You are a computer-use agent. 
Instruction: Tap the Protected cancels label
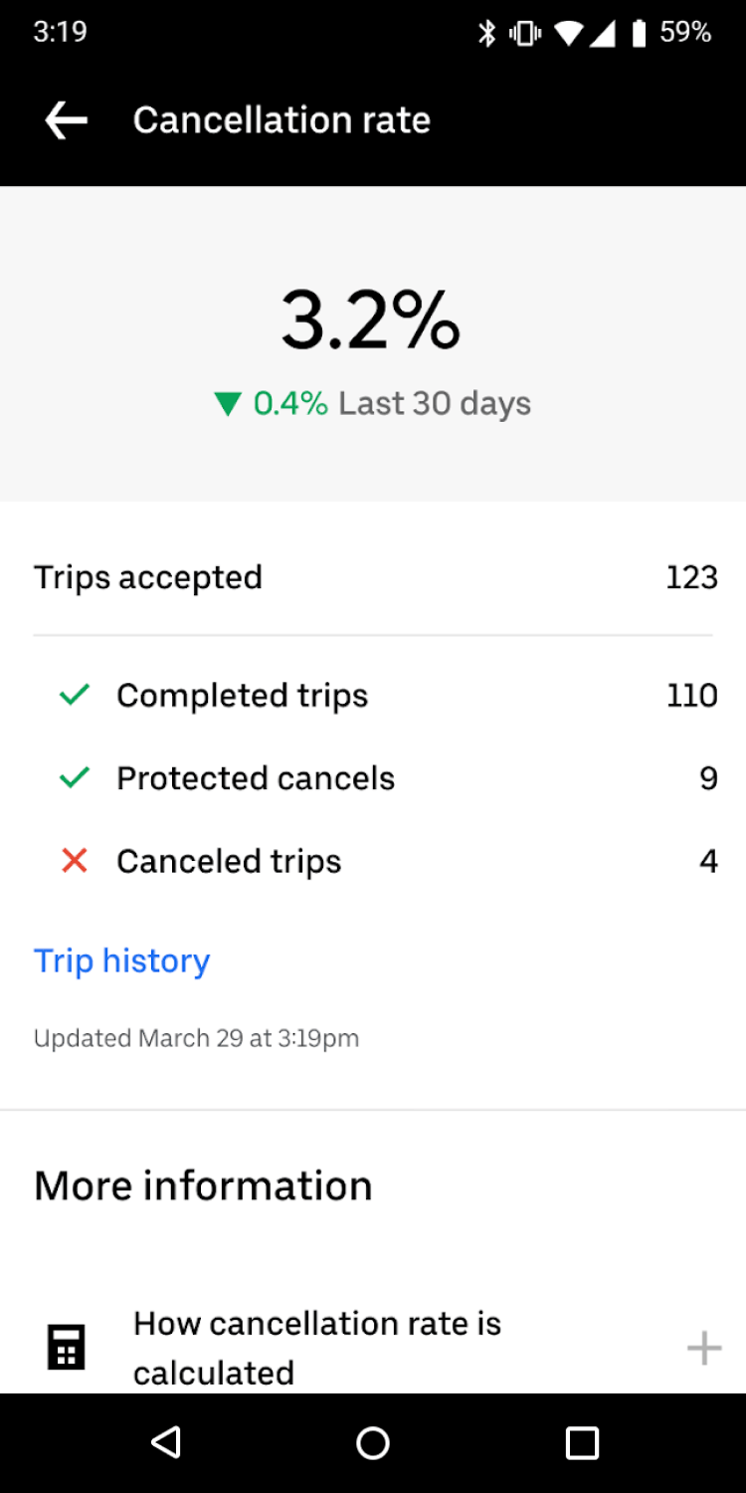(256, 777)
